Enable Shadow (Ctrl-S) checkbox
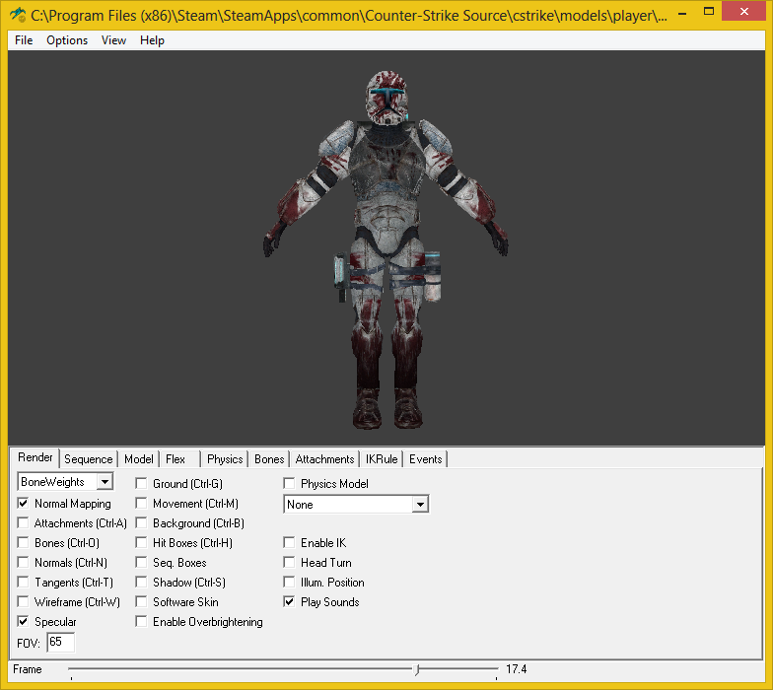This screenshot has width=773, height=690. pos(141,582)
